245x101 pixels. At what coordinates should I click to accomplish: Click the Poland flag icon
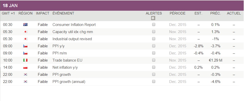point(25,67)
